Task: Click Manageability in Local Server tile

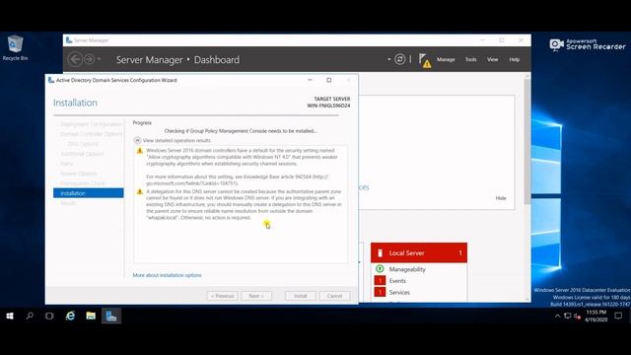Action: tap(407, 269)
